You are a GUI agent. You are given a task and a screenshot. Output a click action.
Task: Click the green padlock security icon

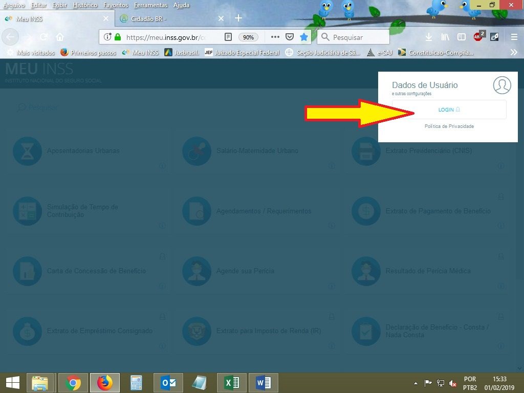click(x=118, y=37)
